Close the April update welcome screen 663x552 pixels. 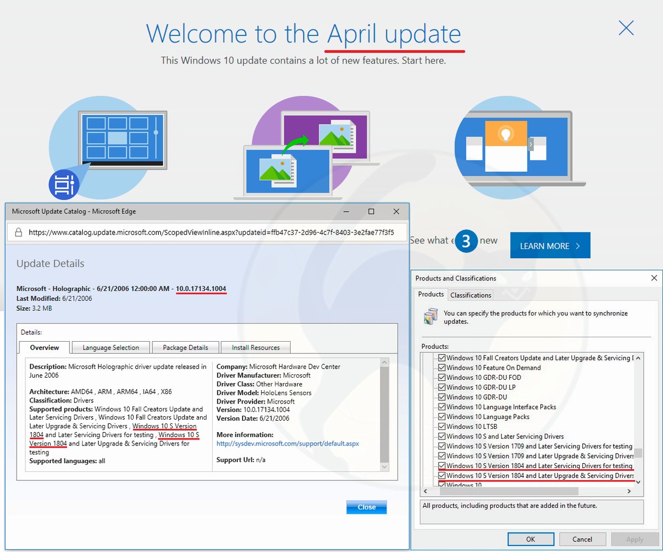[x=626, y=28]
